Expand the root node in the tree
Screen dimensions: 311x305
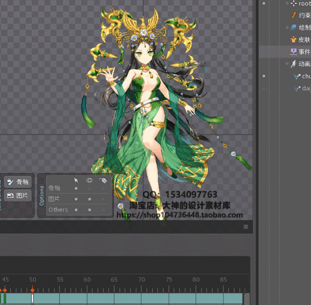pos(287,3)
